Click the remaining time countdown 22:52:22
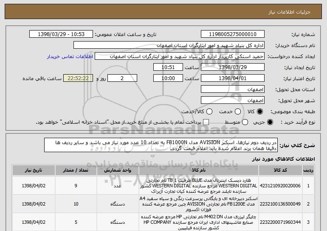Image resolution: width=327 pixels, height=231 pixels. click(78, 78)
